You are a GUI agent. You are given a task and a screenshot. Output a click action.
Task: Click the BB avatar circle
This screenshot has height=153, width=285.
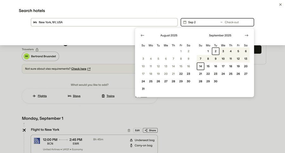pyautogui.click(x=27, y=56)
